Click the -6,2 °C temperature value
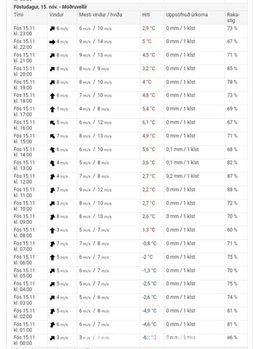The height and width of the screenshot is (349, 253). [x=149, y=337]
